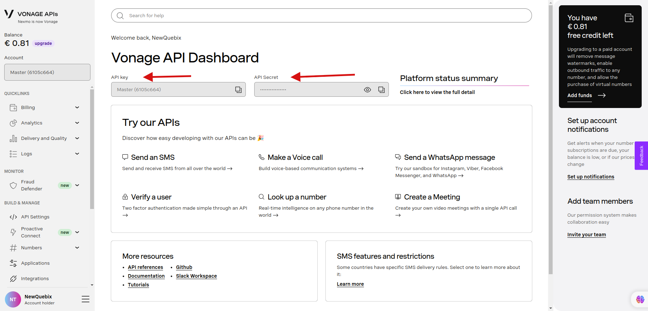Click the Fraud Defender shield icon

[x=13, y=185]
